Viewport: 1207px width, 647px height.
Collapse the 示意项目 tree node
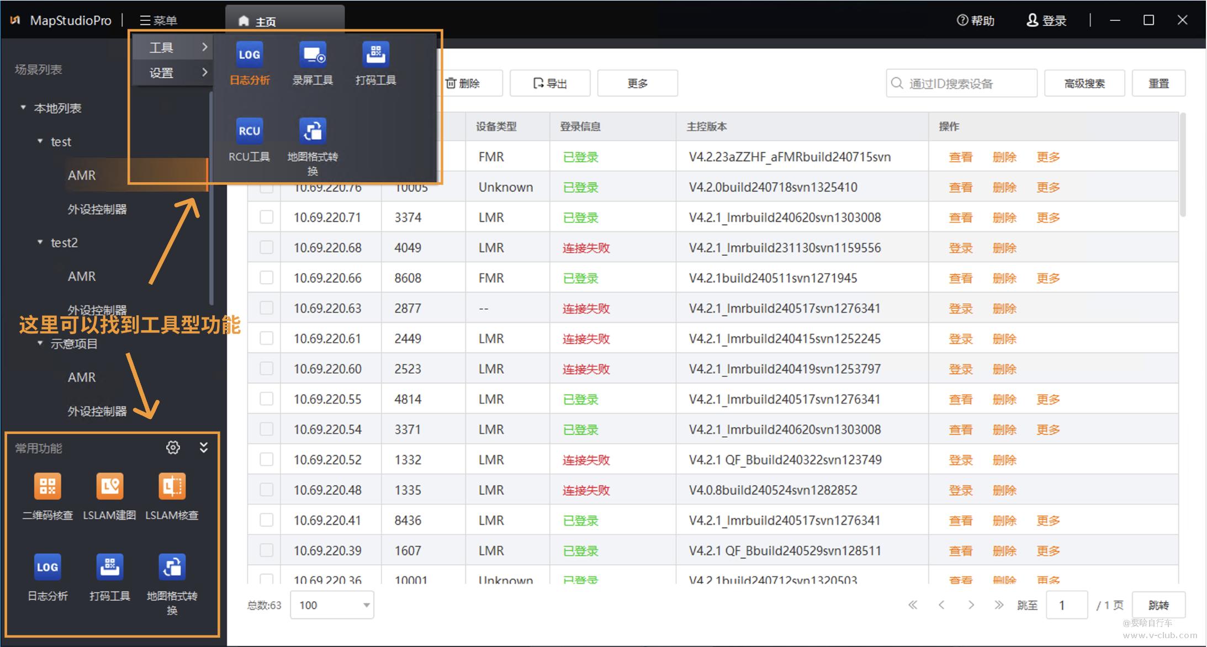click(x=40, y=343)
